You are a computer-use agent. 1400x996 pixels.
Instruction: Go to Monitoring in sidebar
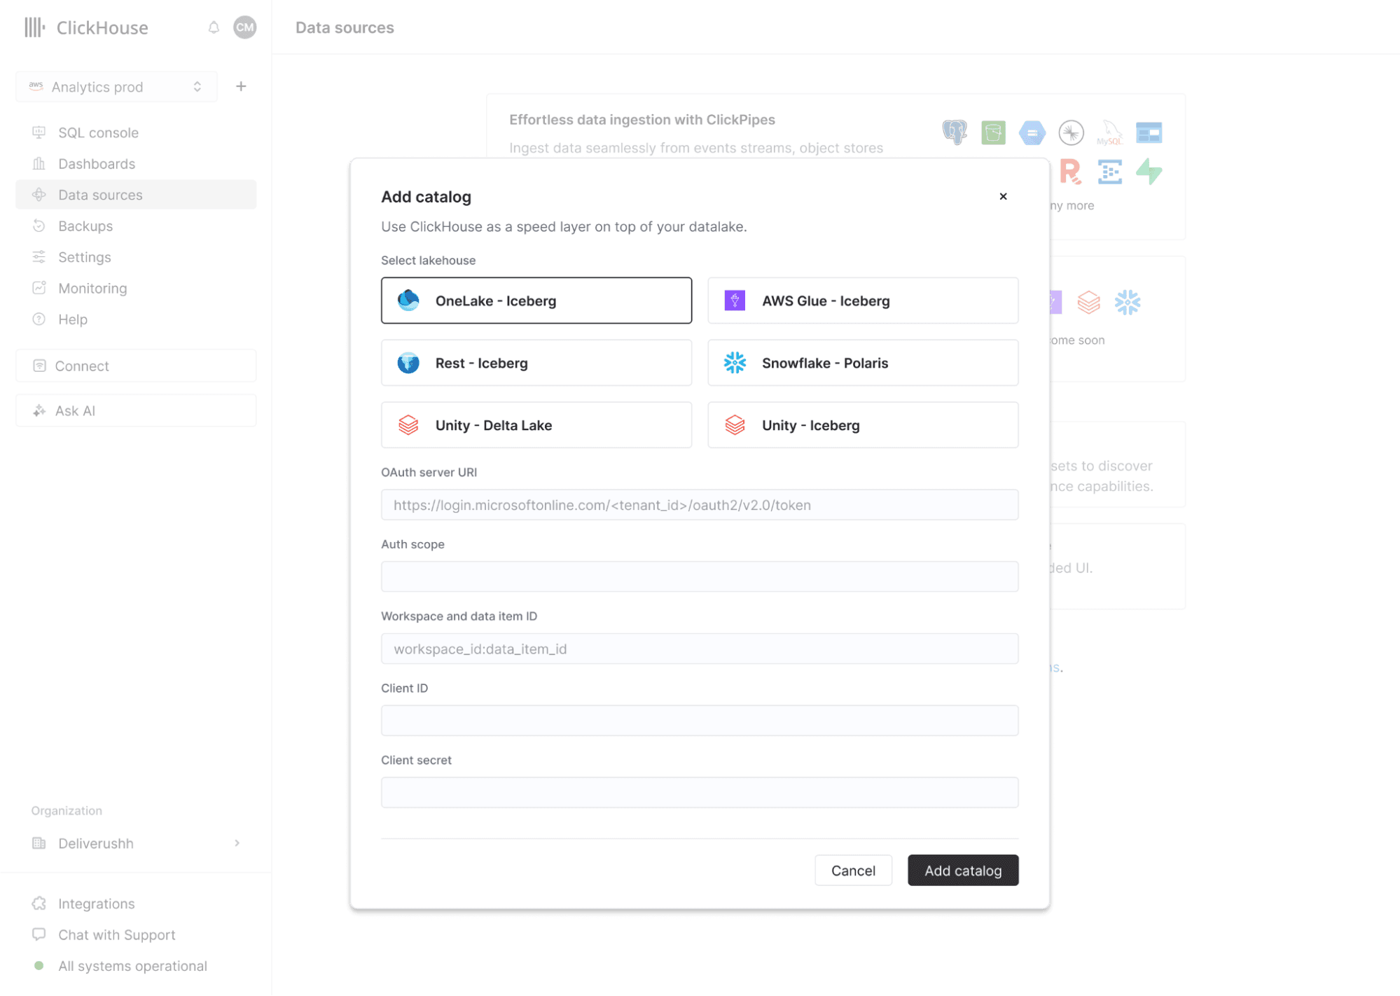pyautogui.click(x=92, y=288)
